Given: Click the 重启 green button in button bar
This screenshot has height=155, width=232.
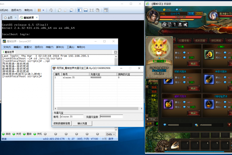Looking at the screenshot, I should 27,134.
